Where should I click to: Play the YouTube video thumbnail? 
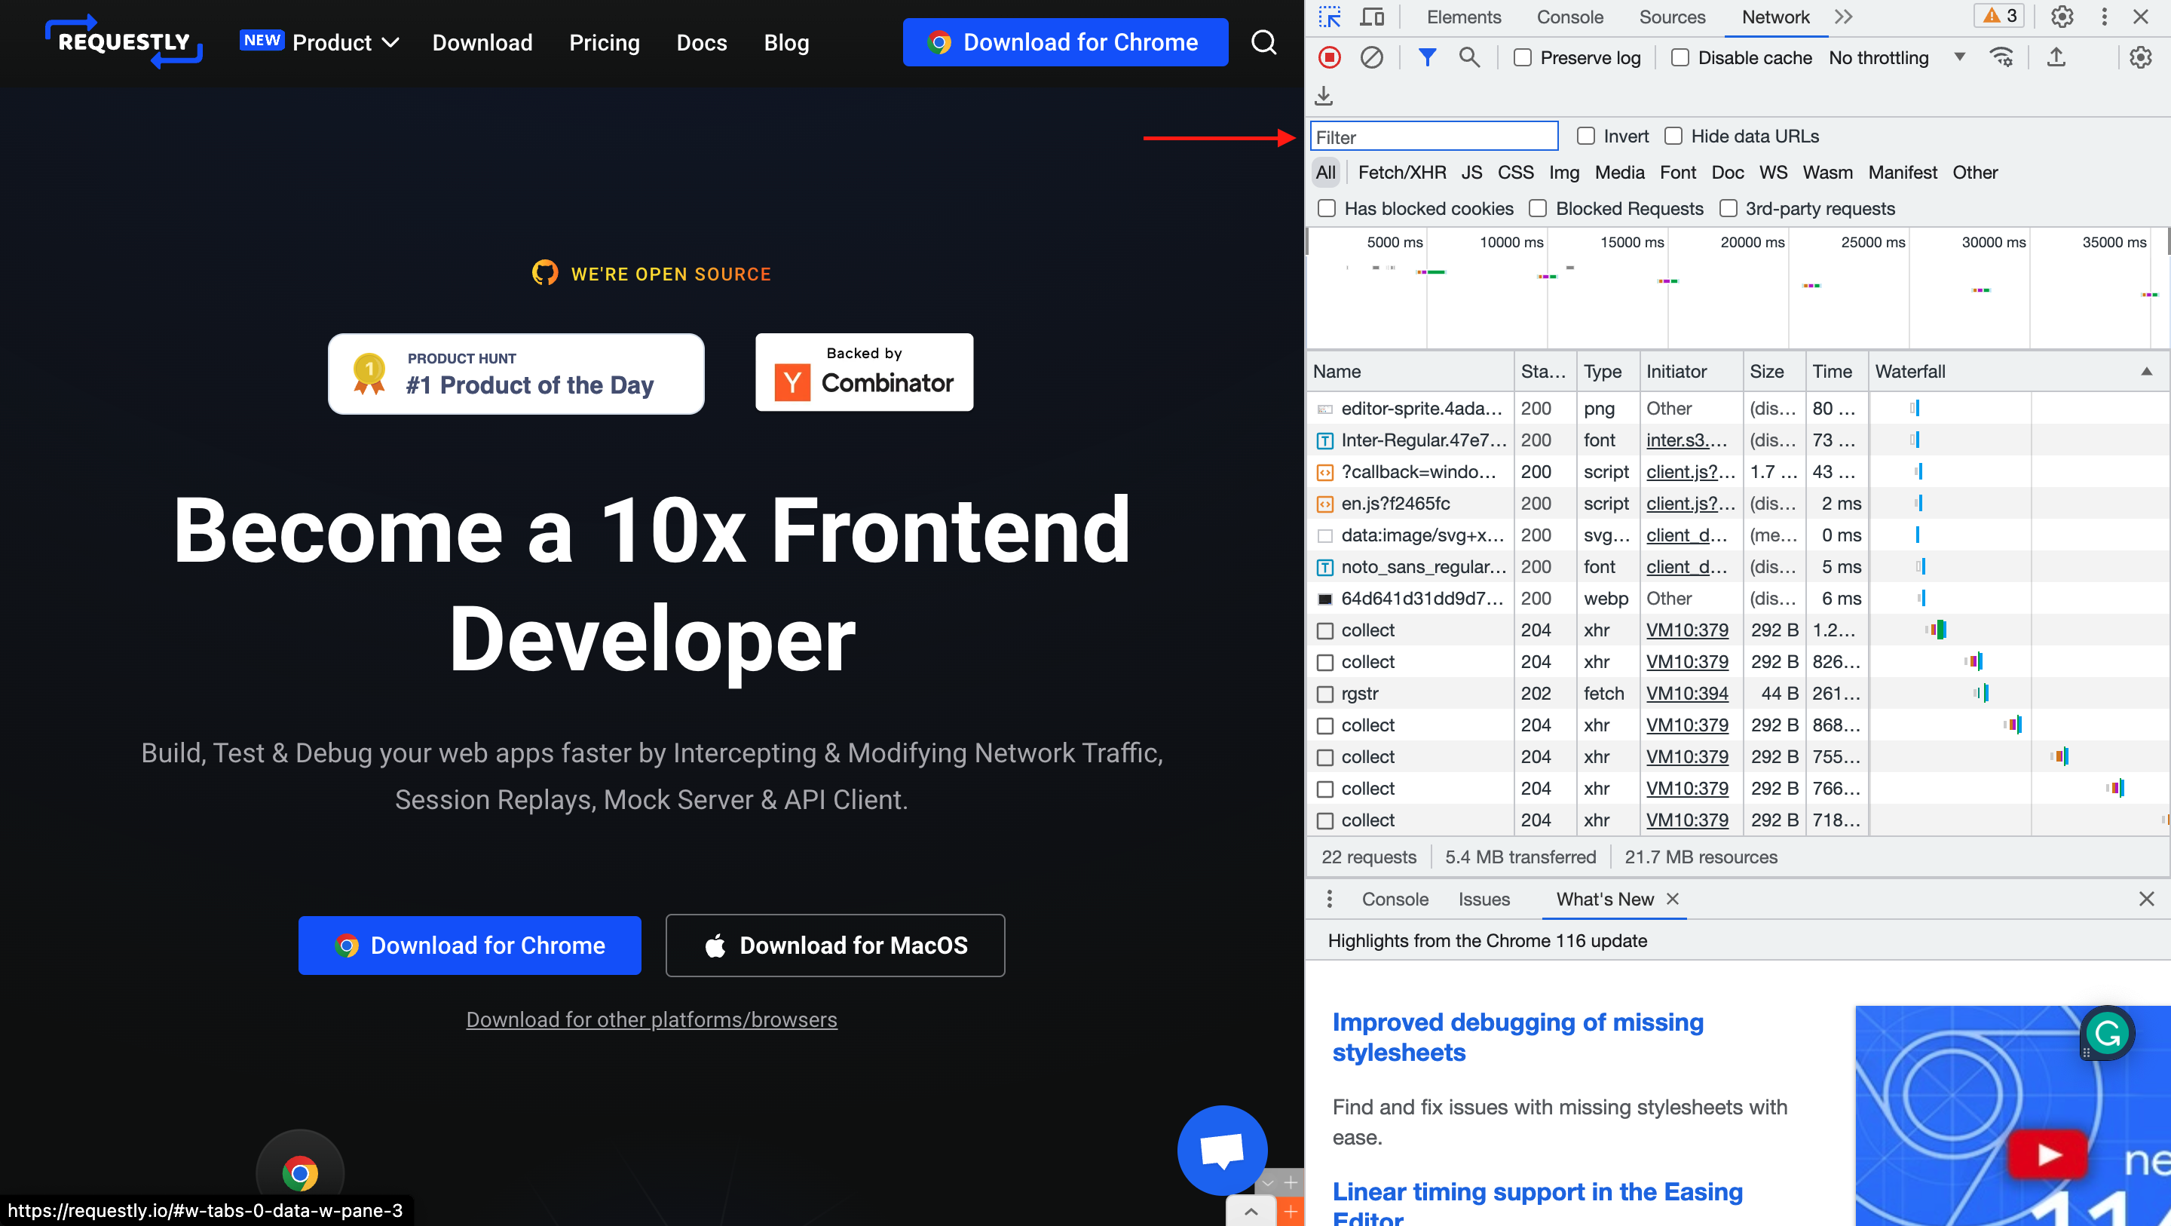(x=2048, y=1154)
